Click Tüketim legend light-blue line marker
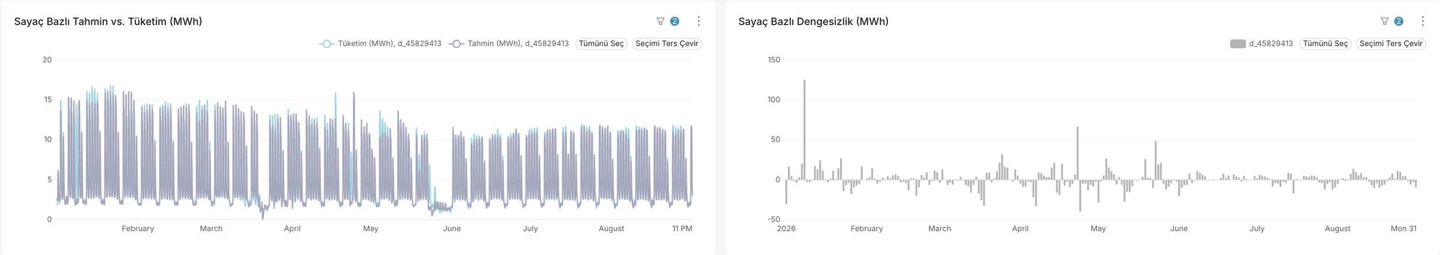This screenshot has width=1440, height=255. click(326, 44)
